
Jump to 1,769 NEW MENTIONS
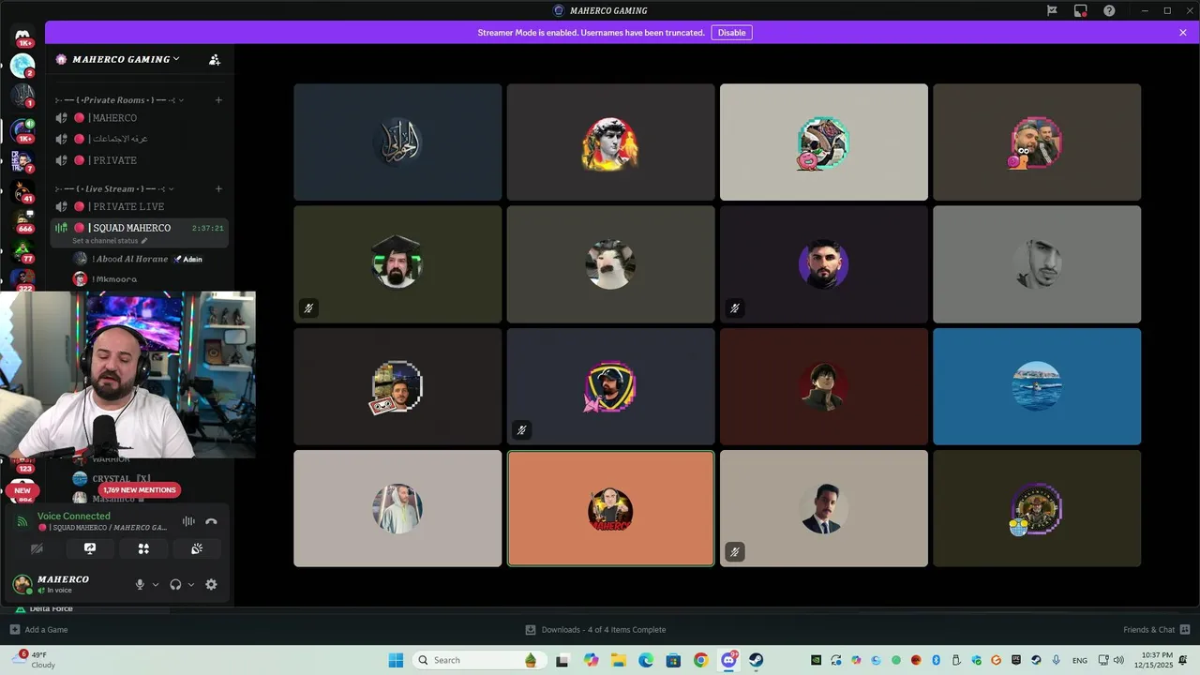(139, 490)
